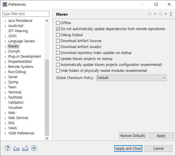Image resolution: width=176 pixels, height=156 pixels.
Task: Click Restore Defaults button
Action: [133, 136]
